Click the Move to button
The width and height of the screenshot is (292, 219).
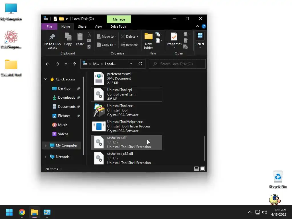pos(106,36)
